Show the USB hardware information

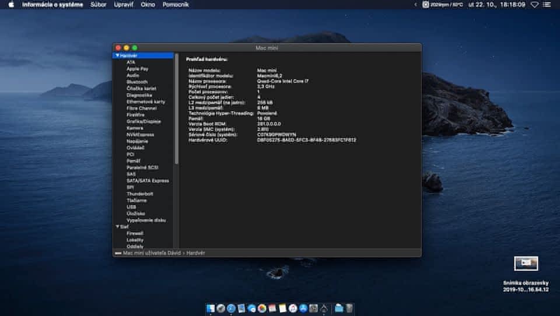pos(131,206)
